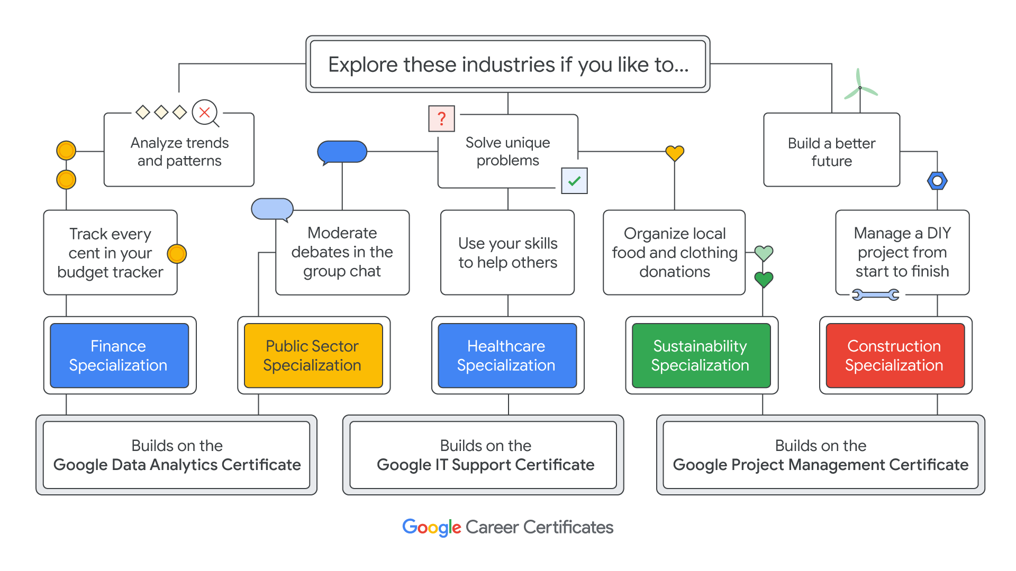Expand the Explore these industries header box
The width and height of the screenshot is (1016, 571).
coord(507,64)
